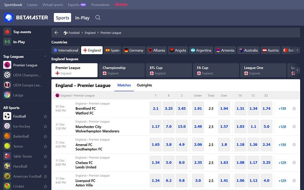Viewport: 304px width, 190px height.
Task: Open the search magnifier icon
Action: (x=98, y=18)
